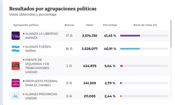Select the Votos column header
This screenshot has width=175, height=105.
pyautogui.click(x=90, y=25)
